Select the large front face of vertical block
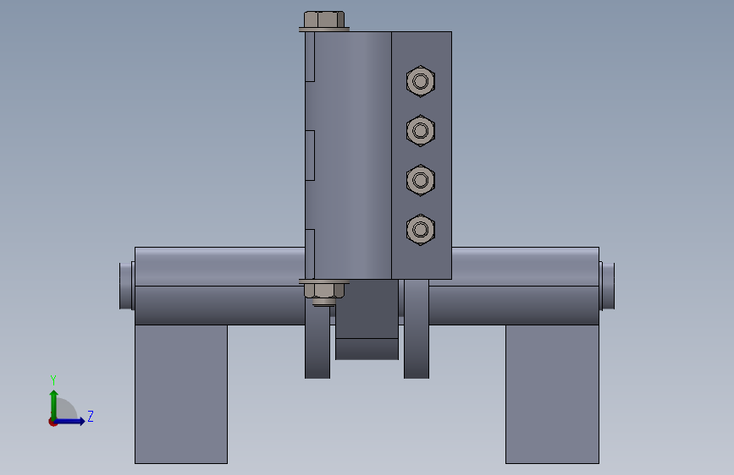This screenshot has height=475, width=734. (352, 156)
